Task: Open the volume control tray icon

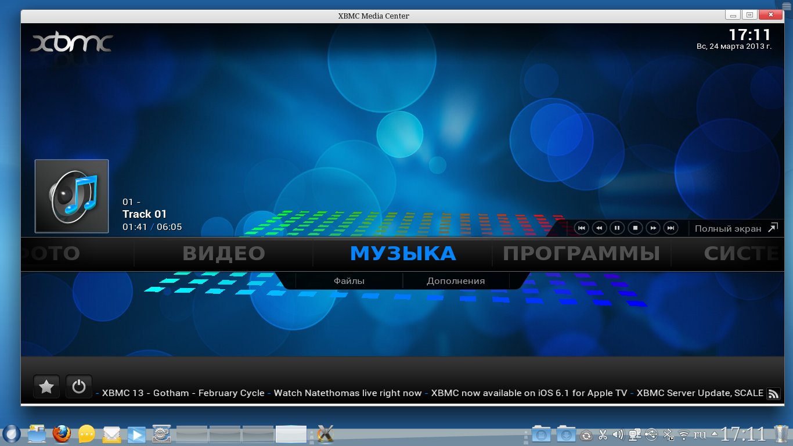Action: (618, 434)
